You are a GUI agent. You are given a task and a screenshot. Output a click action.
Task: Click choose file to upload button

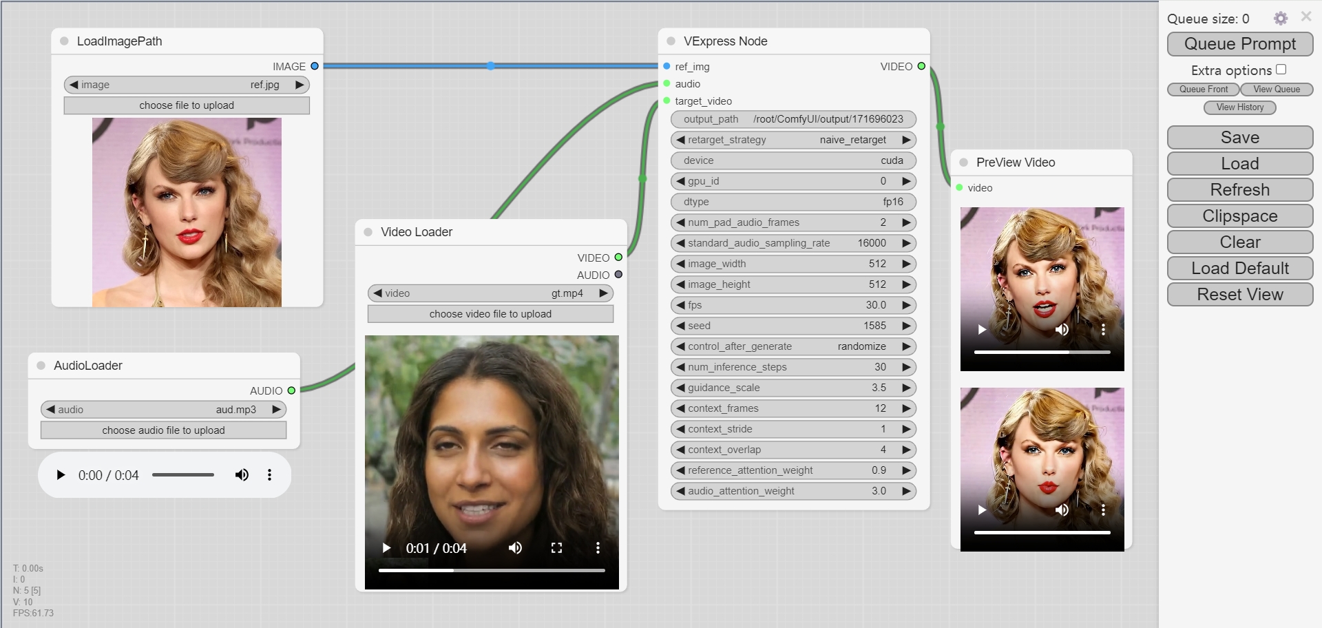click(187, 105)
